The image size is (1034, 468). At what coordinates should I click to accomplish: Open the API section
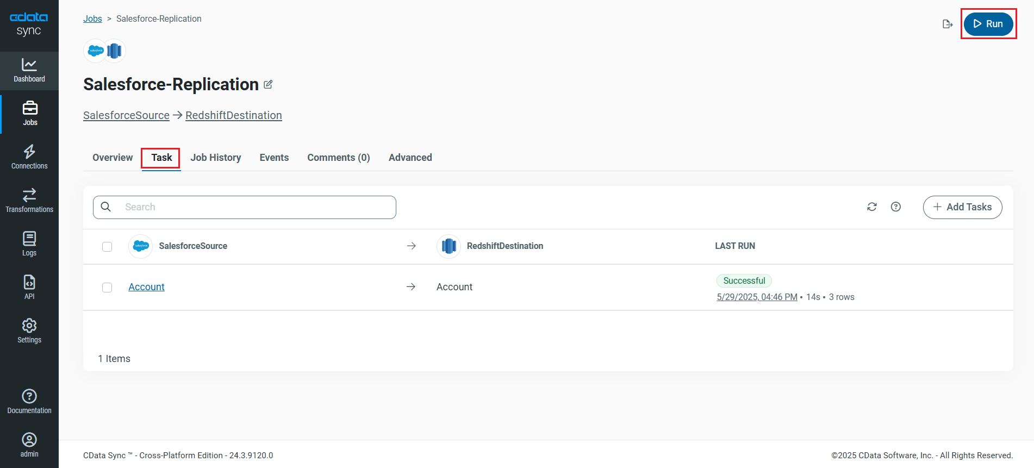(x=29, y=288)
